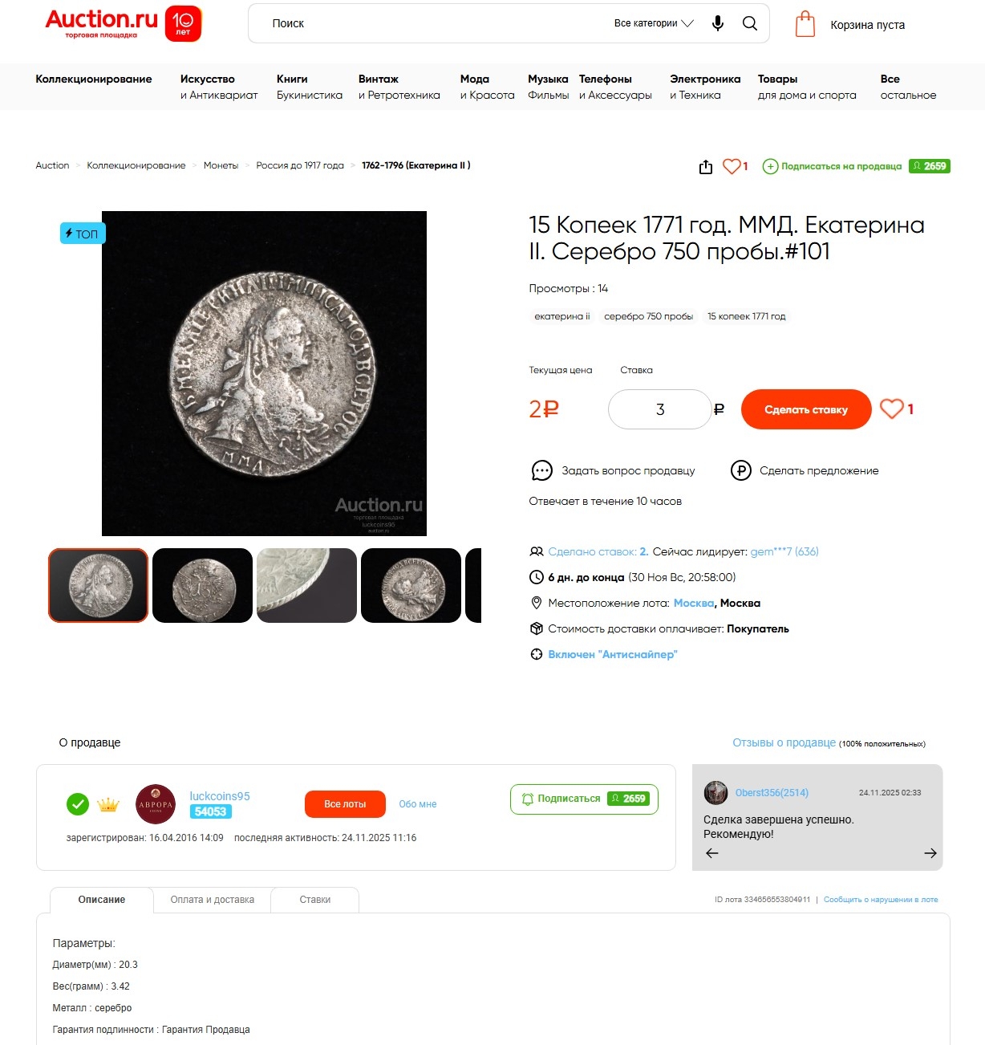Toggle favorite heart near breadcrumbs

coord(732,166)
